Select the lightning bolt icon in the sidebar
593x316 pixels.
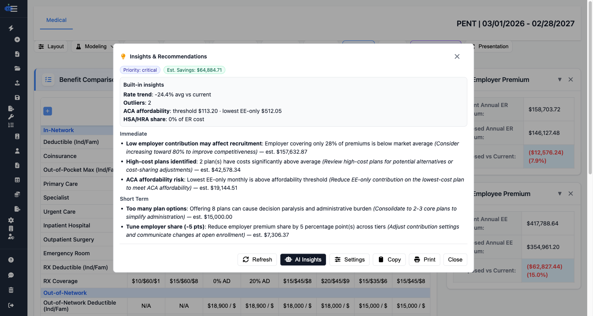click(11, 28)
